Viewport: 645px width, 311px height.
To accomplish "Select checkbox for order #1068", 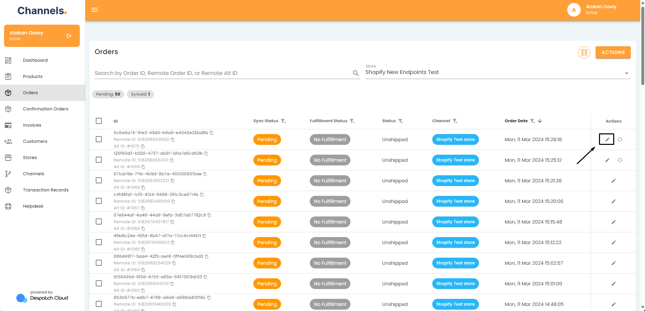I will pyautogui.click(x=99, y=180).
